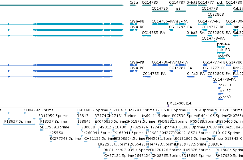
Task: Click the SD17959.5prime EST label
Action: coord(53,116)
